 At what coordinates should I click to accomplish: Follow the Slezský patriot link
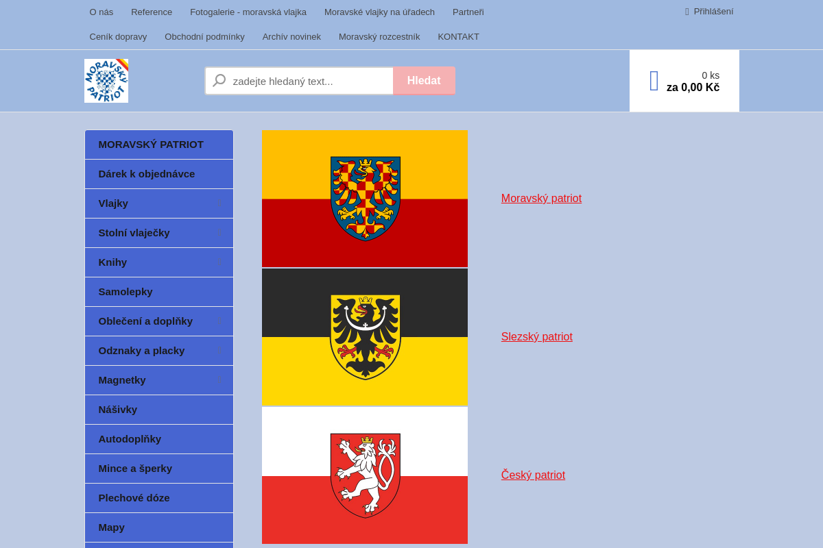pos(536,337)
